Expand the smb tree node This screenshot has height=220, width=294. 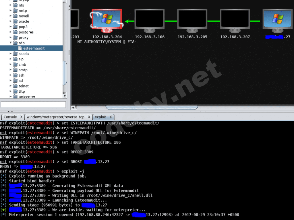coord(11,64)
